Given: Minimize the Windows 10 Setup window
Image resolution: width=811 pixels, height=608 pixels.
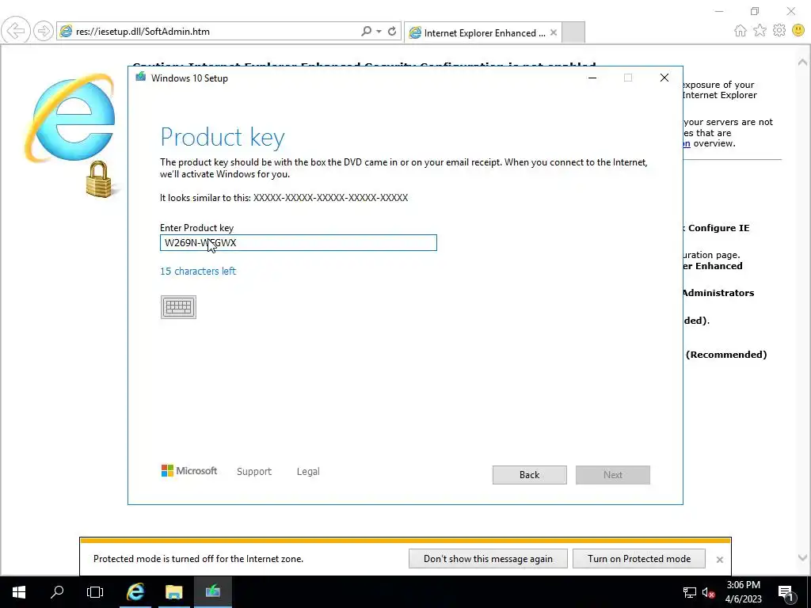Looking at the screenshot, I should (592, 78).
